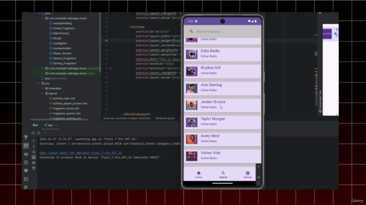Zoom in emulator with plus button
Screen dimensions: 366x205
[258, 166]
